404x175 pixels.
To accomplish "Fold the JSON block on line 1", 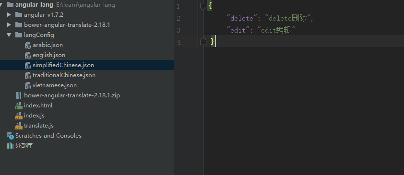I will (203, 6).
